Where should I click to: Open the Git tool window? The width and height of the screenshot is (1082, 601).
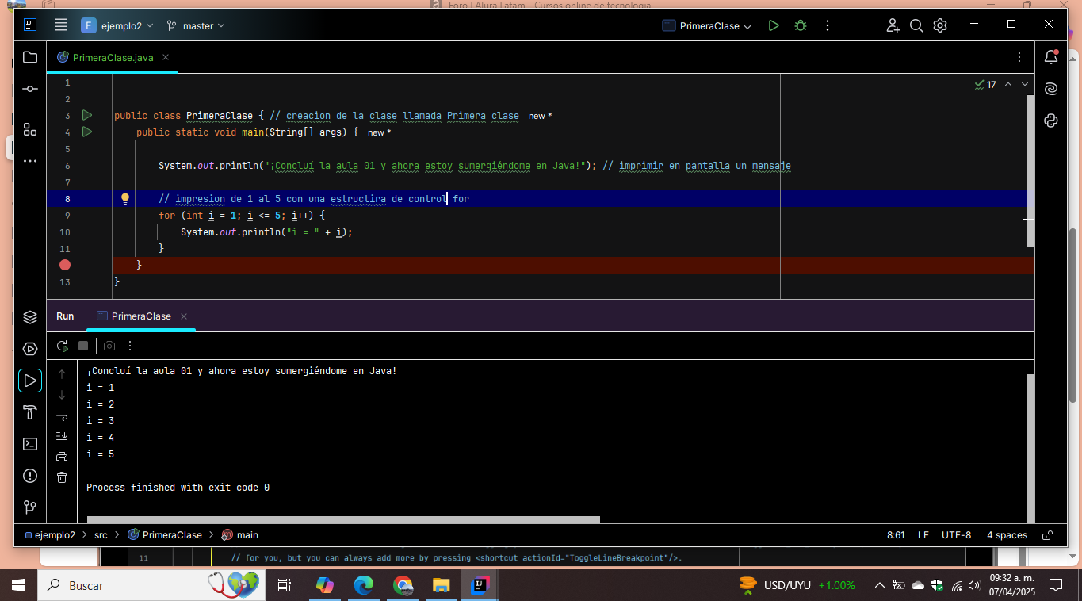click(30, 507)
